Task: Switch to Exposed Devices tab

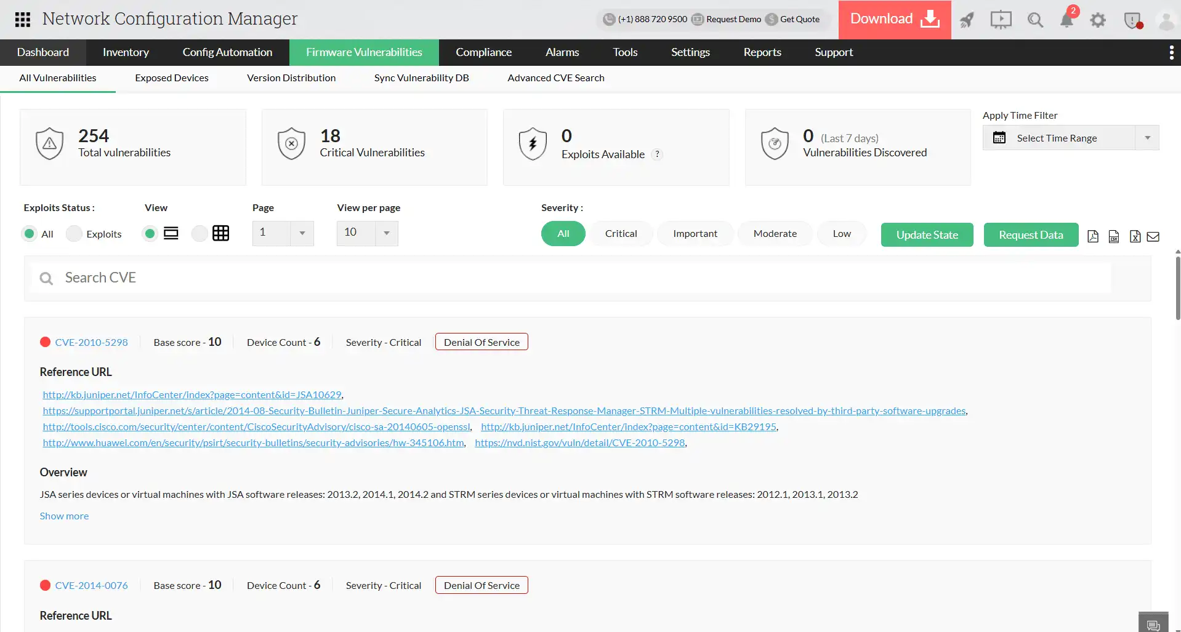Action: 172,78
